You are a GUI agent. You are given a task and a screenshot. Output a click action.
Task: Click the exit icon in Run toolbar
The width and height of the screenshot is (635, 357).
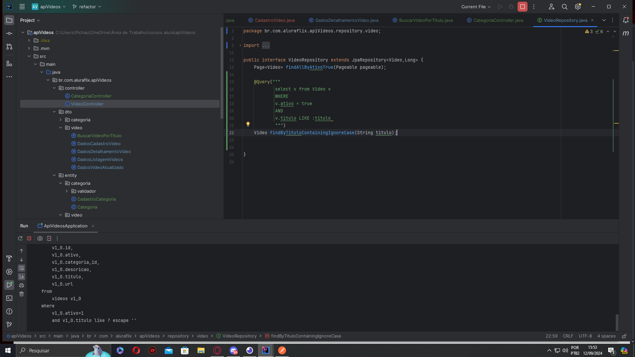click(x=49, y=238)
